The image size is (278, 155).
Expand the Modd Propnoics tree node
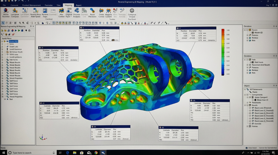[2, 78]
